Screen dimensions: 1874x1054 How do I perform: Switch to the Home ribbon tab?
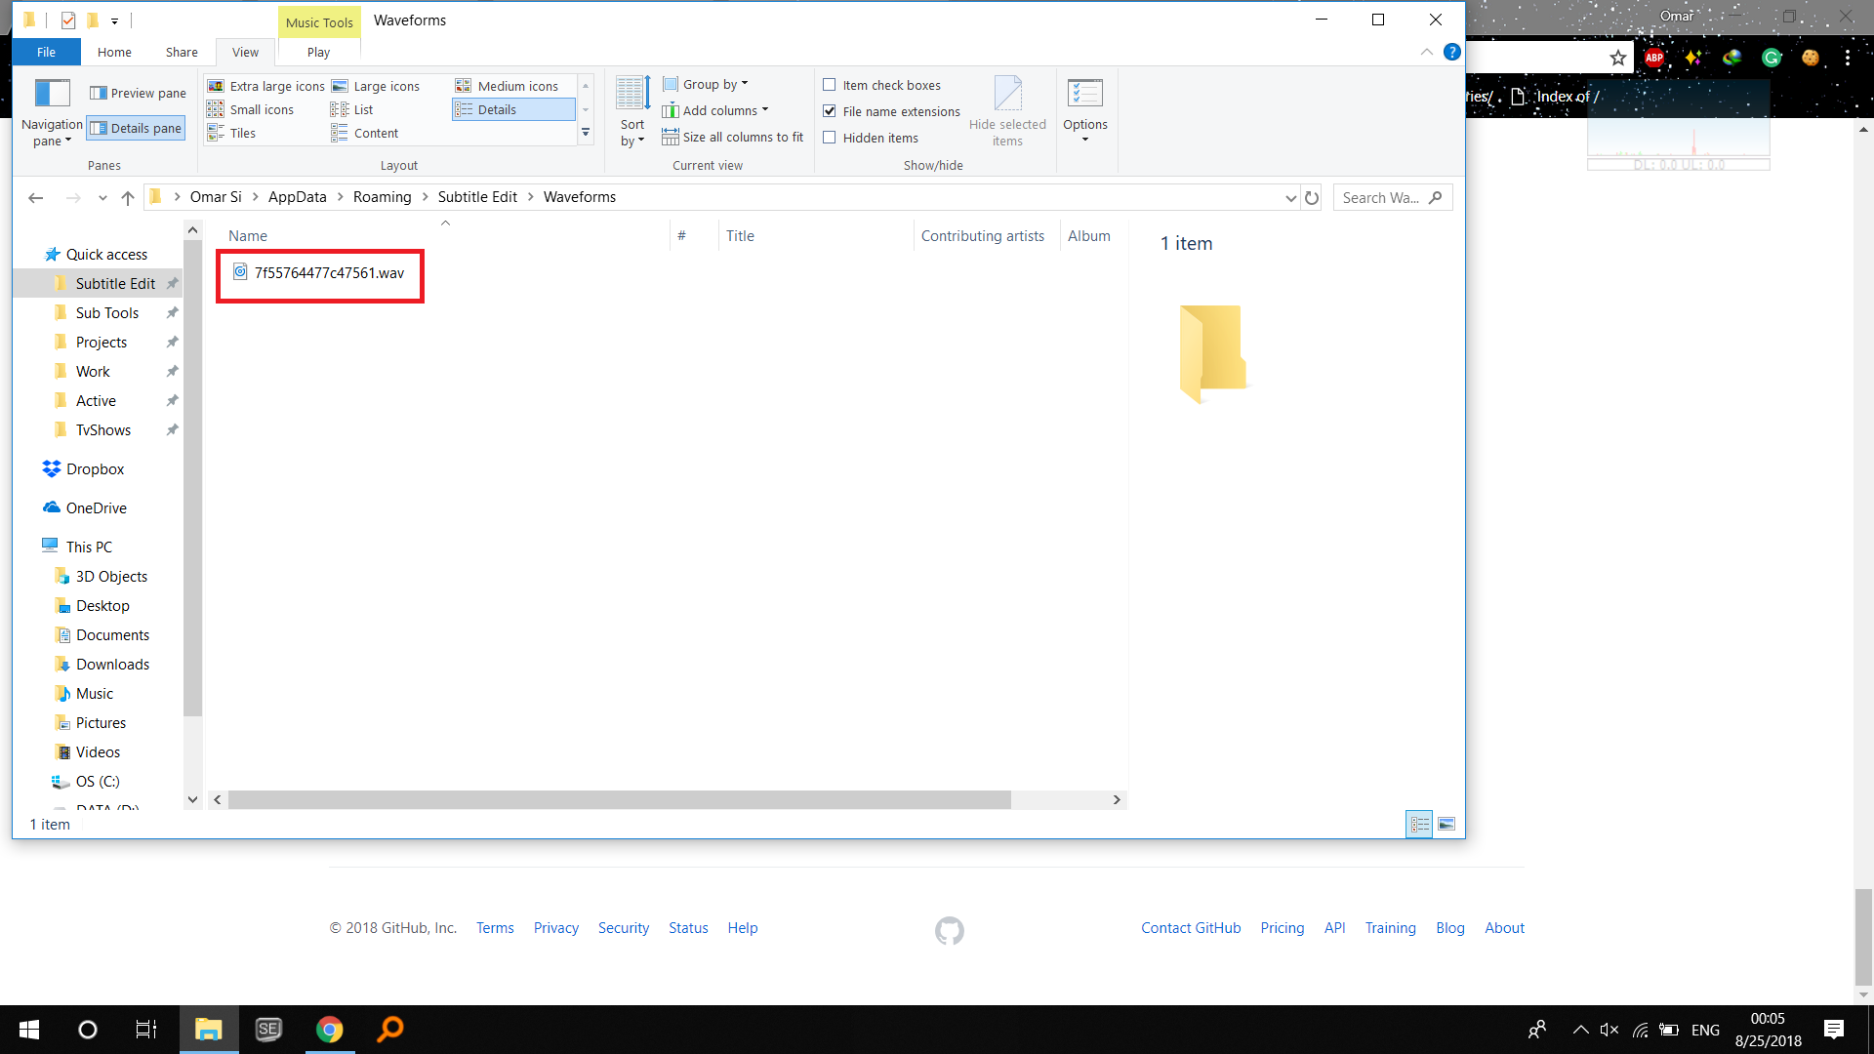point(114,52)
